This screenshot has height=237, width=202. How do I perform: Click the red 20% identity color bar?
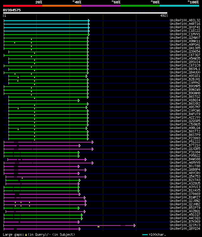pyautogui.click(x=23, y=6)
